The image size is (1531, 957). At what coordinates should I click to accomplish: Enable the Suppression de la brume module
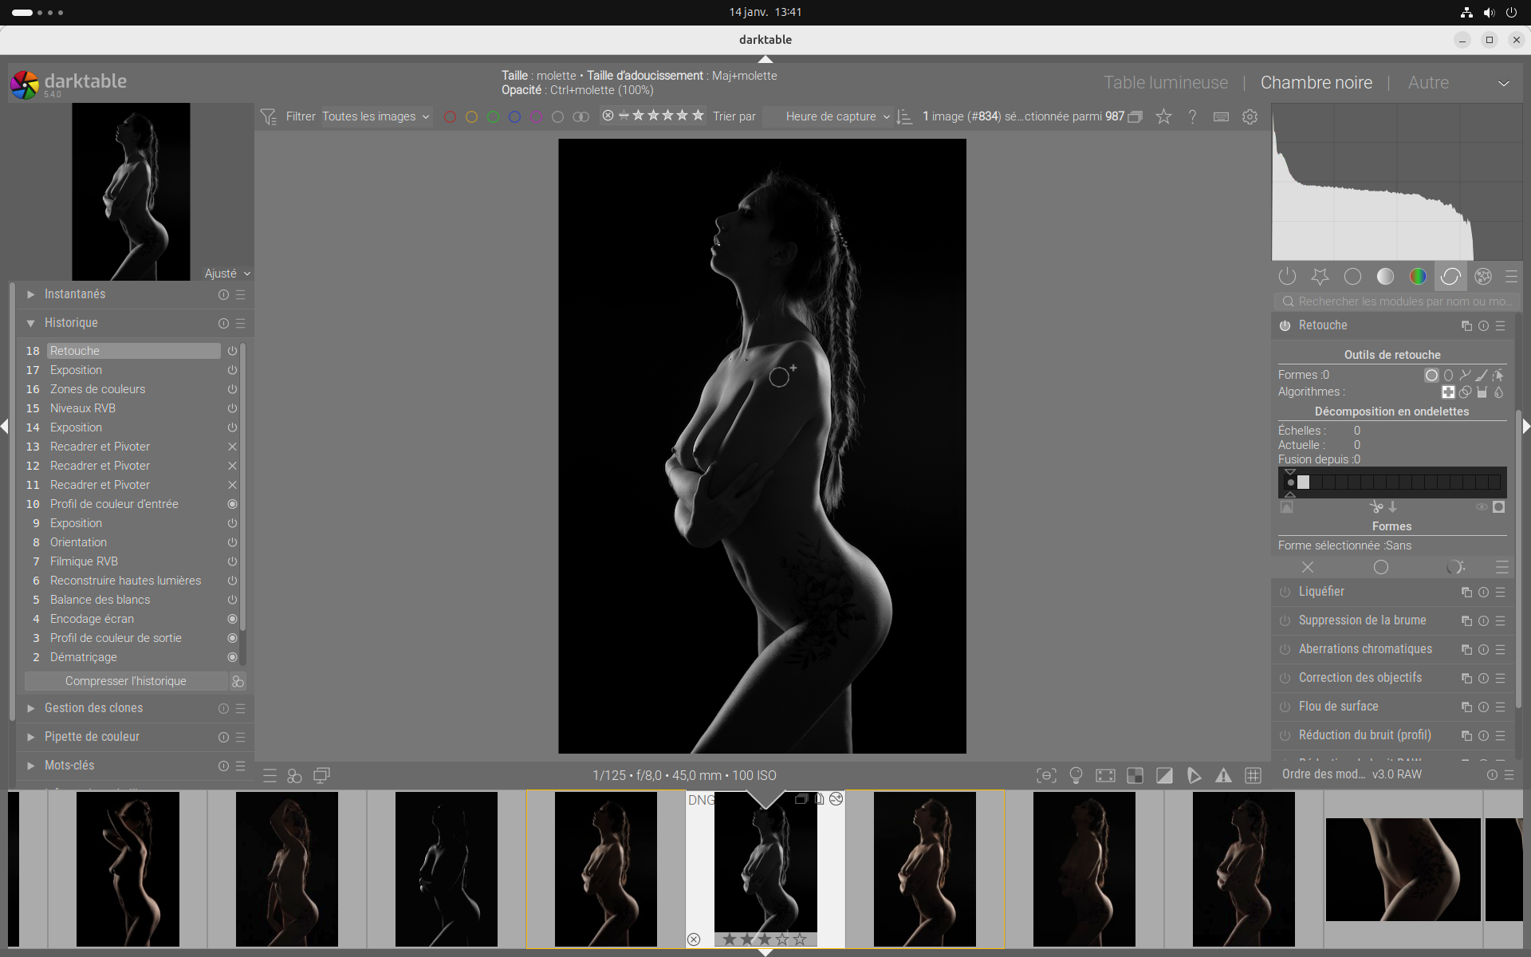(x=1285, y=620)
